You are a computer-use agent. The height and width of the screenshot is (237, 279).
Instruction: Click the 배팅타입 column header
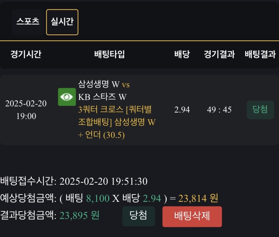(x=110, y=54)
